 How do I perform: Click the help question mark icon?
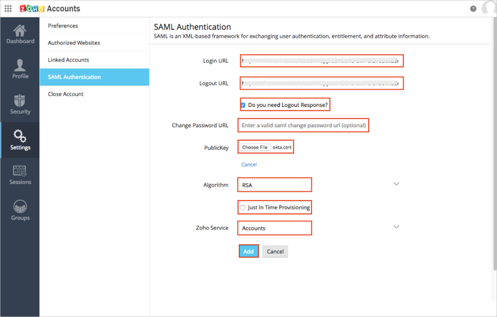pyautogui.click(x=473, y=8)
